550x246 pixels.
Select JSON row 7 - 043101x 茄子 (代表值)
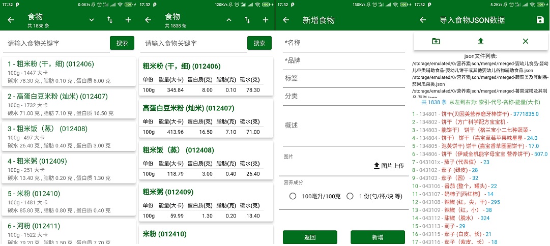(x=450, y=162)
